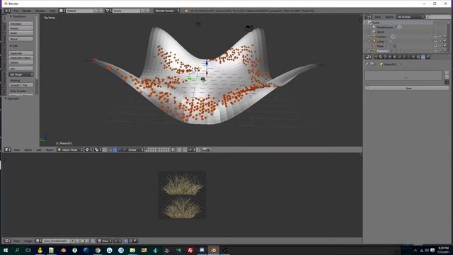Open the World properties tab
The height and width of the screenshot is (255, 453).
coord(390,57)
